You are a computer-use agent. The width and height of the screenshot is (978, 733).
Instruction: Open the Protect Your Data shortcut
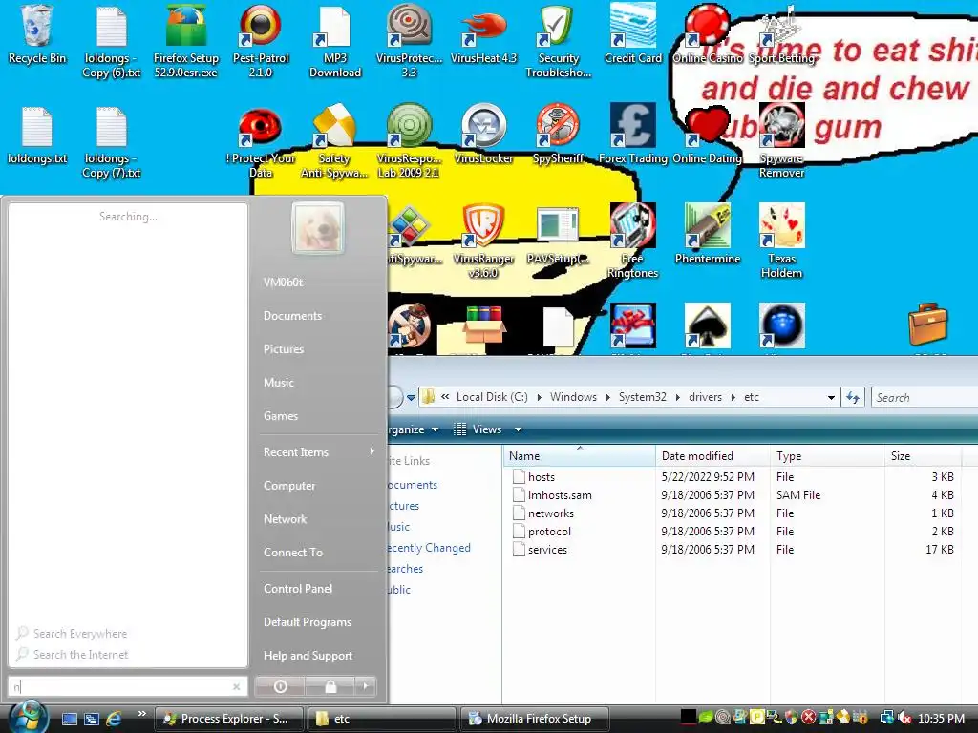click(261, 142)
